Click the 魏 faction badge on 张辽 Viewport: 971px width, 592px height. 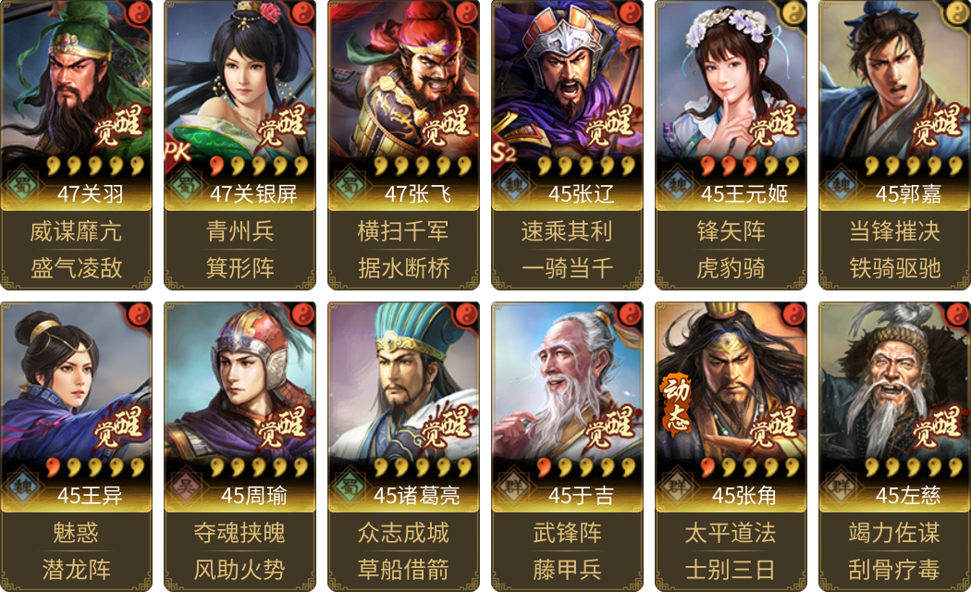[x=512, y=184]
